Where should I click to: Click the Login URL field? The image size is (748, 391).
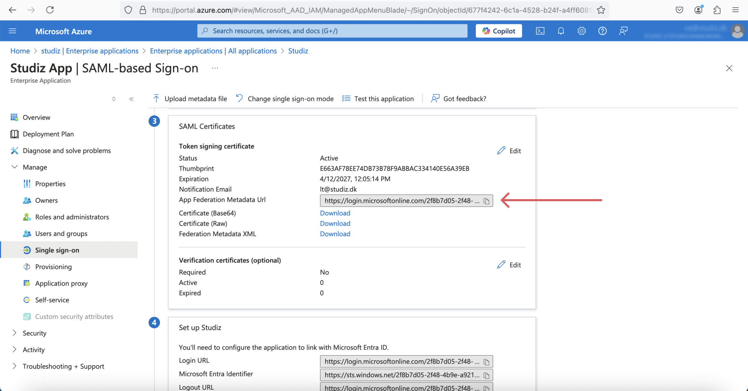[x=406, y=362]
